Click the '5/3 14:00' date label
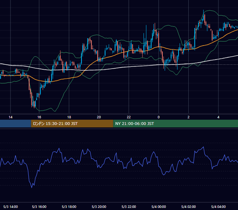This screenshot has height=210, width=238. pyautogui.click(x=10, y=206)
